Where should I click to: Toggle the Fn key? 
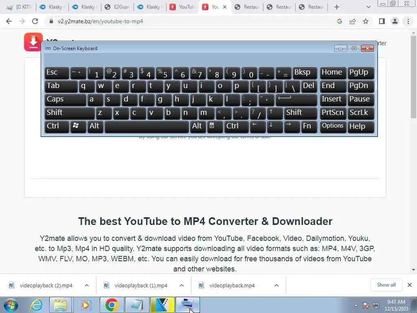309,126
